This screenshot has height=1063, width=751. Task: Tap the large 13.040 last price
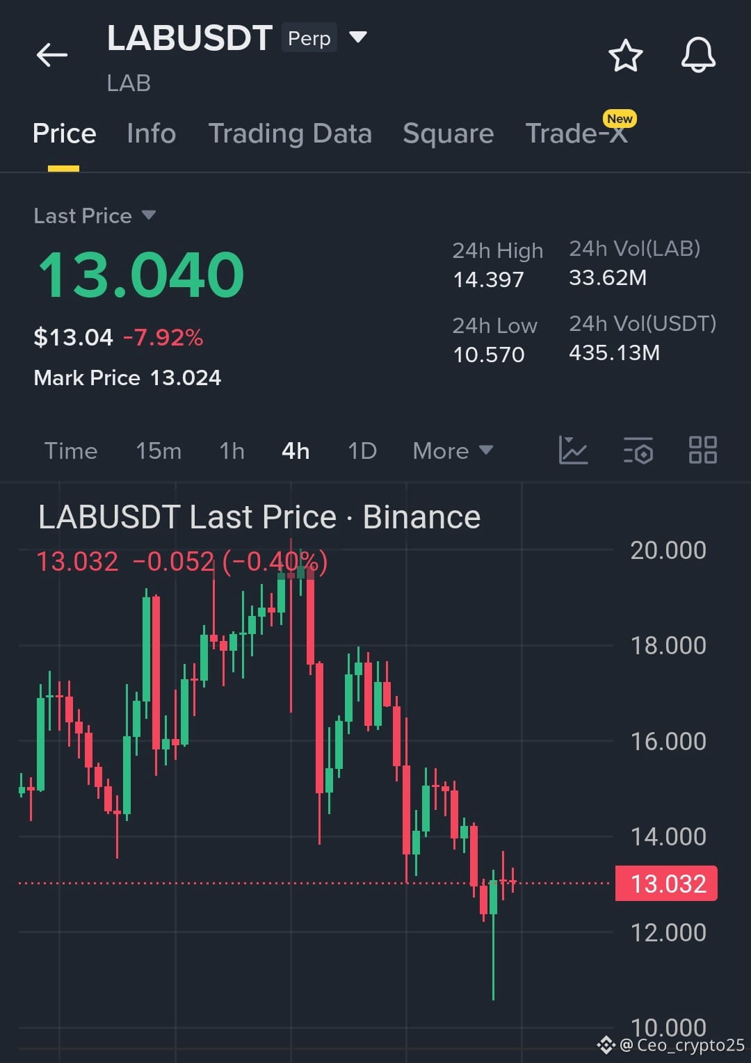tap(140, 275)
